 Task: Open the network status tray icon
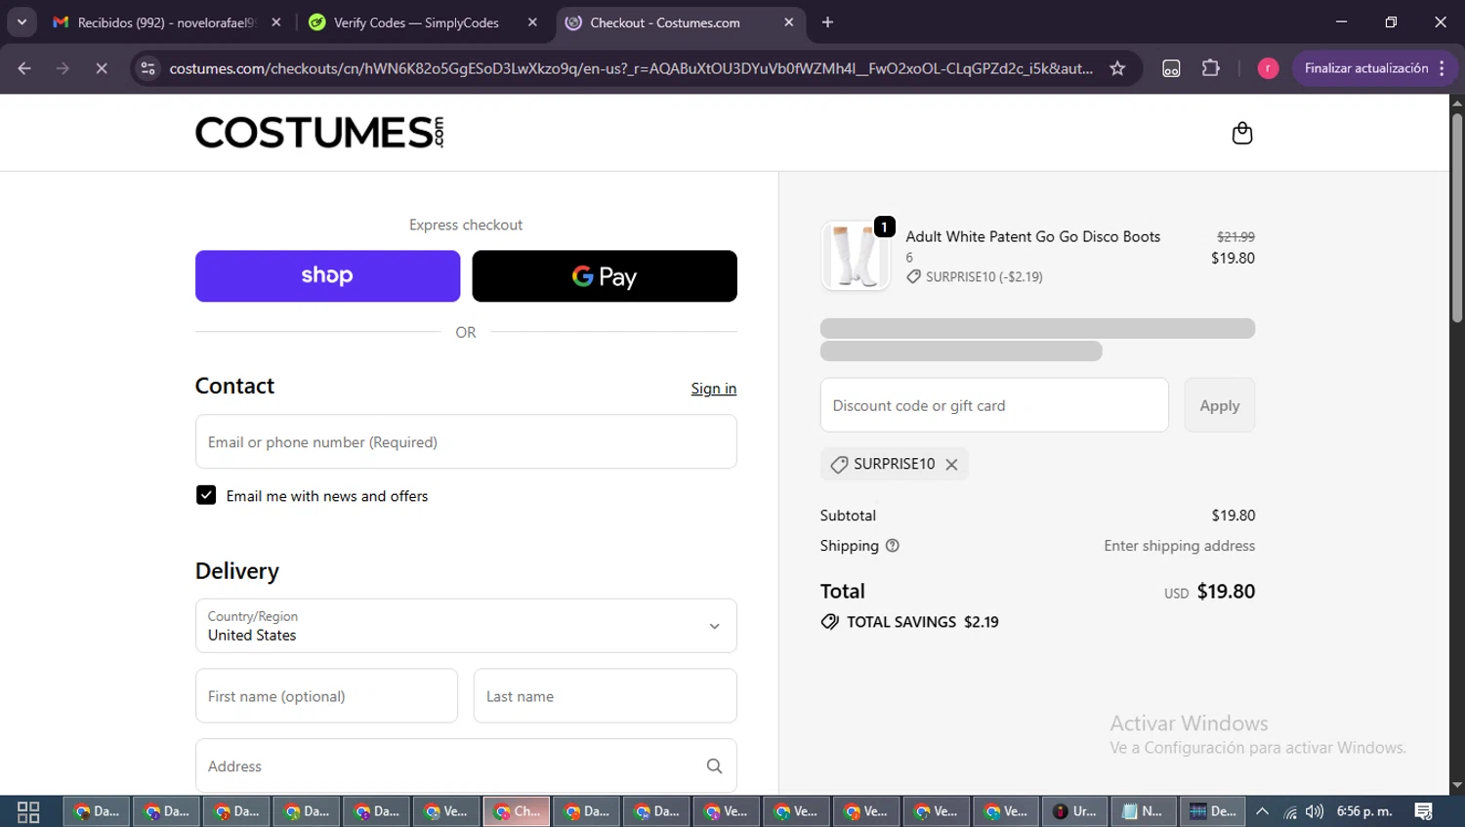[1290, 811]
